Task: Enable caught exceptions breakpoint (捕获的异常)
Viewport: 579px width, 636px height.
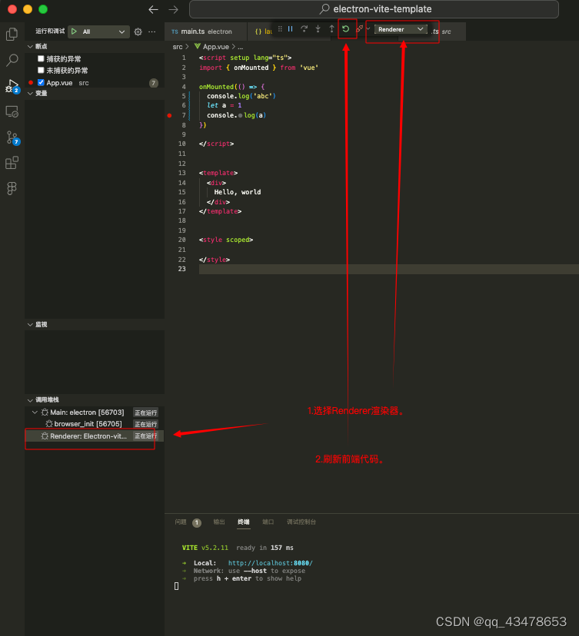Action: tap(41, 59)
